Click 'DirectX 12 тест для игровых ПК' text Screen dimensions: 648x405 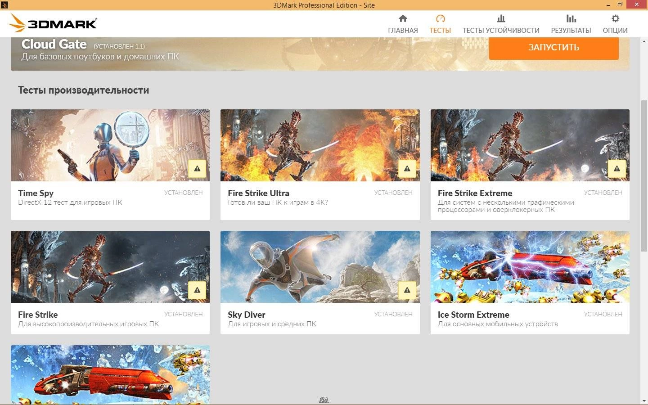70,202
